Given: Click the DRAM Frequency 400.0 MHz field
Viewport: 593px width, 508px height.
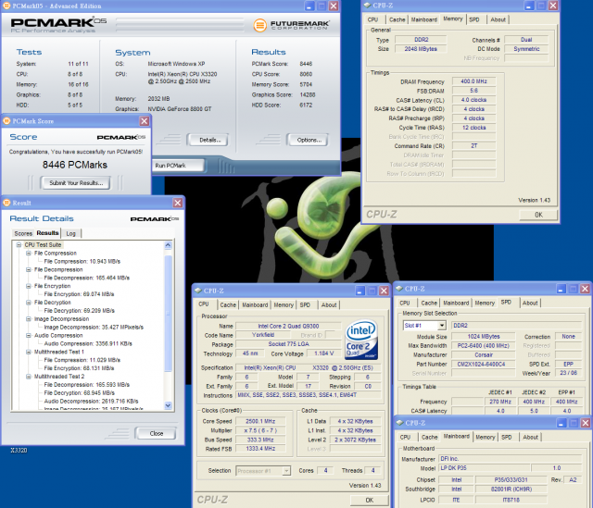Looking at the screenshot, I should [x=473, y=81].
